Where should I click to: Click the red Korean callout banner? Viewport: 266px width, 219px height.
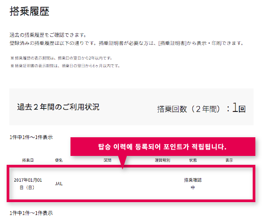(163, 147)
